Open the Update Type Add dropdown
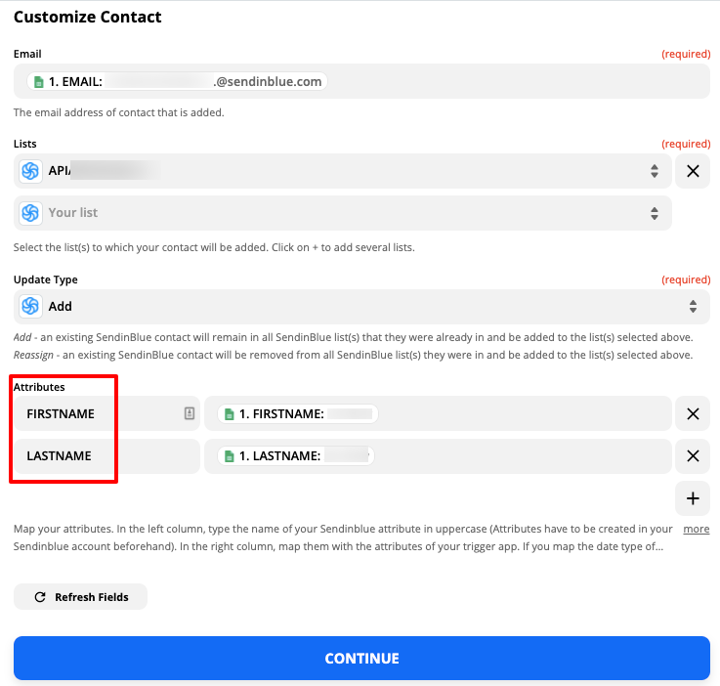720x686 pixels. (361, 306)
